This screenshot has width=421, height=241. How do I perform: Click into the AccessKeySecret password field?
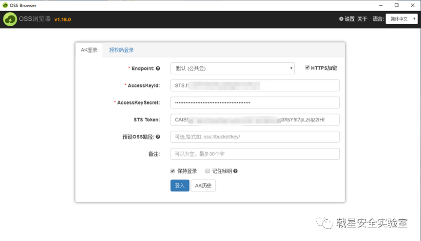[x=255, y=103]
